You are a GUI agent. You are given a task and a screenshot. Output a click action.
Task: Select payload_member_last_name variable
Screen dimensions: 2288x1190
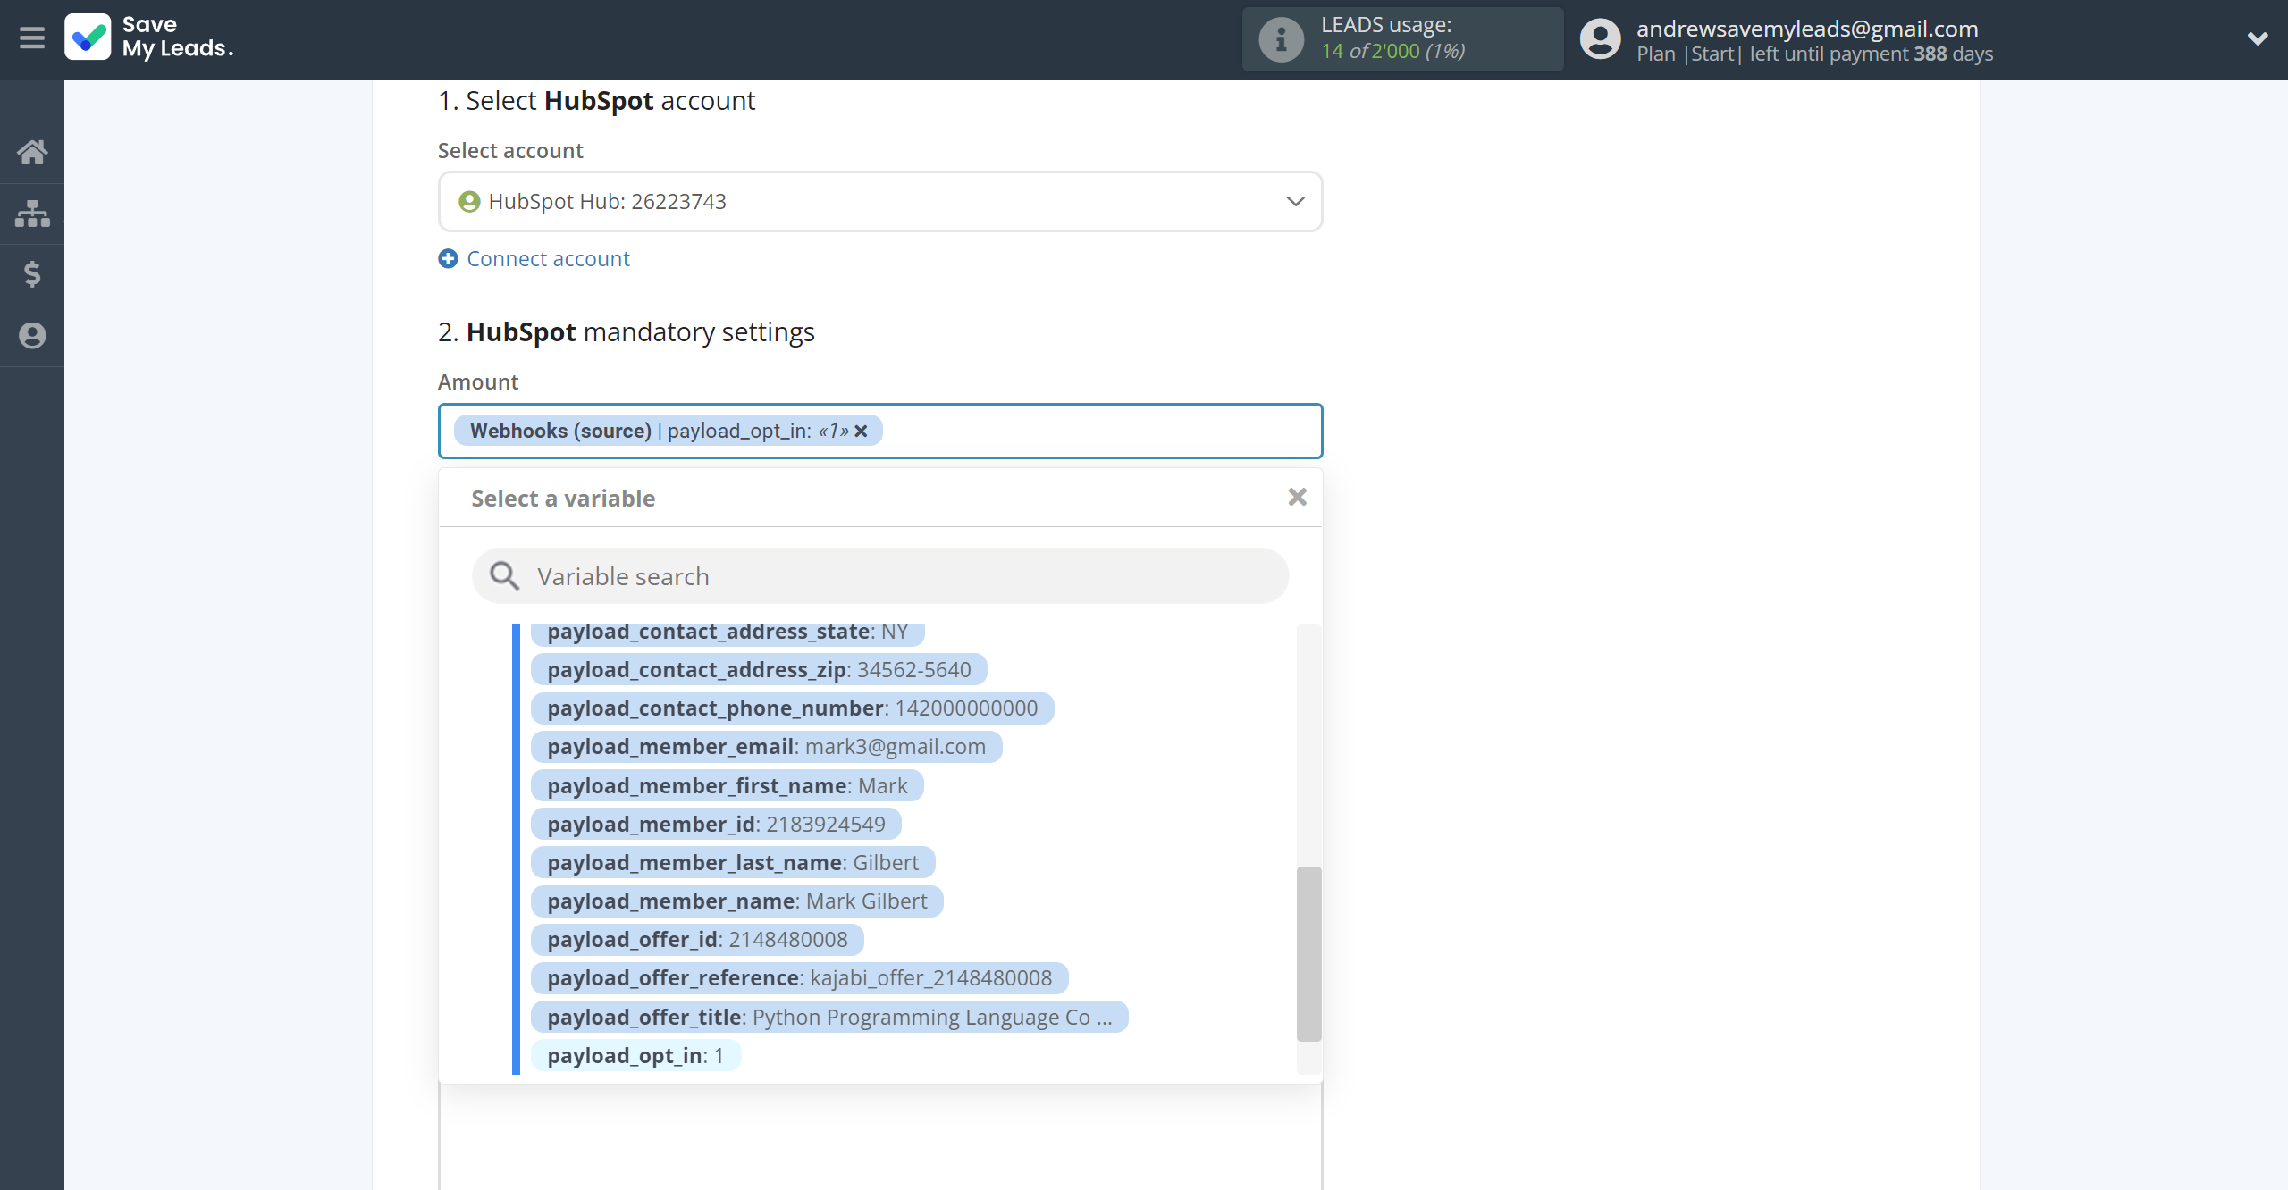(733, 863)
